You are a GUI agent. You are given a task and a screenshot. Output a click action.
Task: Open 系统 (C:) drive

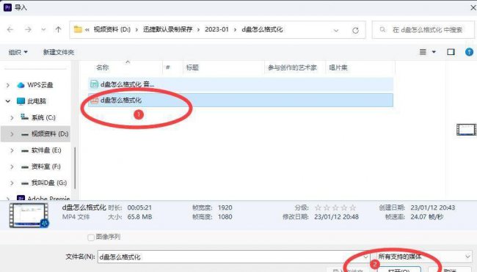(x=43, y=117)
